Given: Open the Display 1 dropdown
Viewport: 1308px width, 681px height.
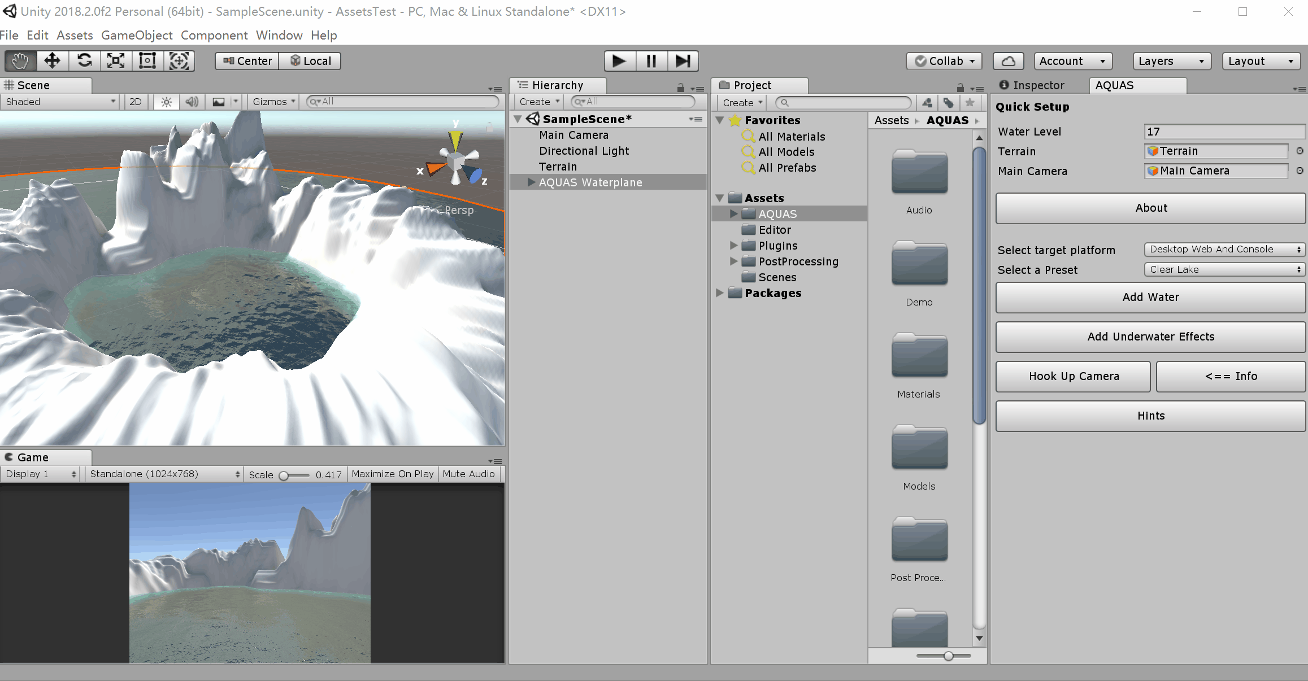Looking at the screenshot, I should pos(40,474).
